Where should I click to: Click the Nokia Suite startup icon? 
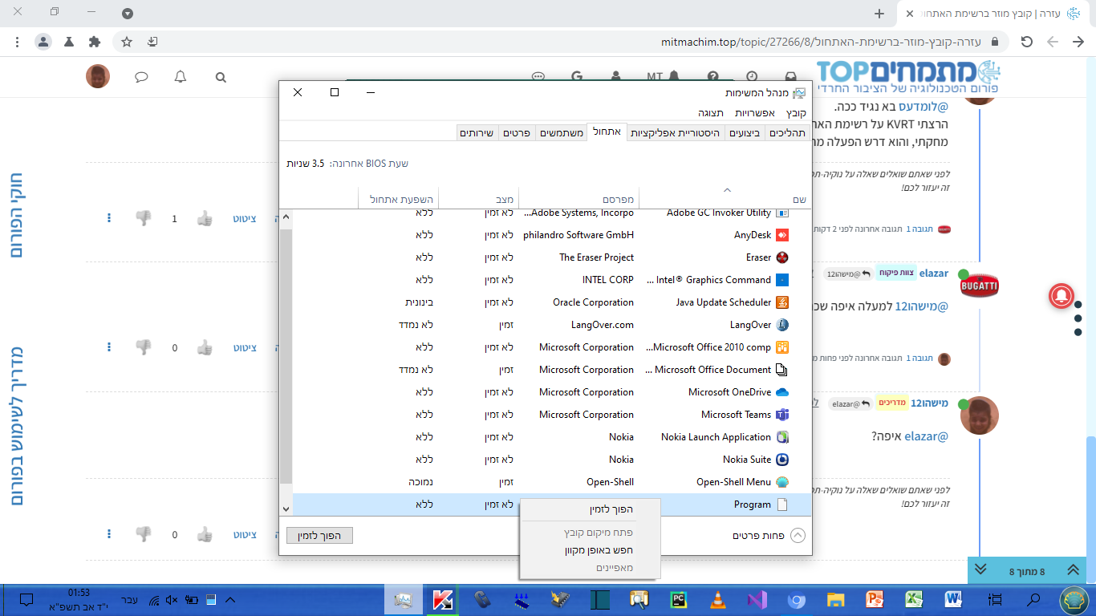(x=782, y=460)
